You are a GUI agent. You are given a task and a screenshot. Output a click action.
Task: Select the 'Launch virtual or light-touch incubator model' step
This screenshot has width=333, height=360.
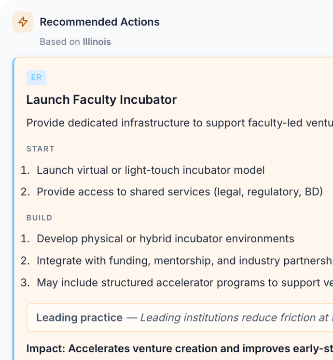click(x=151, y=170)
